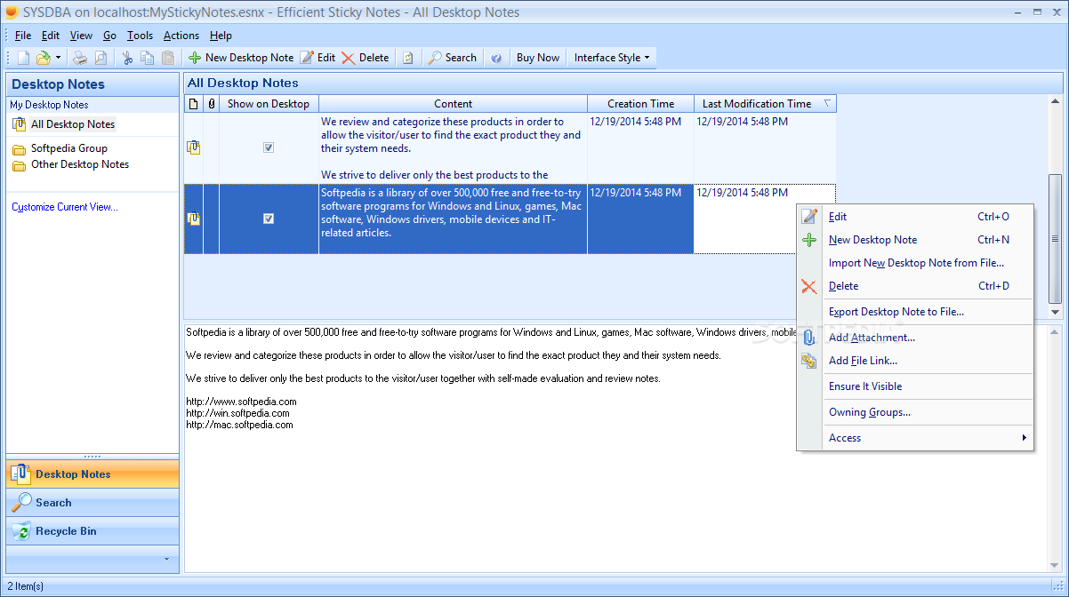Viewport: 1069px width, 597px height.
Task: Click the Search toolbar button
Action: (x=452, y=58)
